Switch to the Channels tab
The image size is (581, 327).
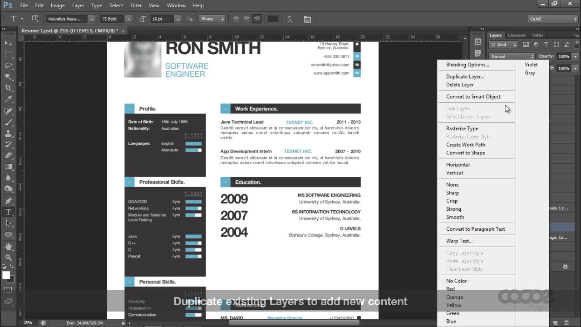517,35
